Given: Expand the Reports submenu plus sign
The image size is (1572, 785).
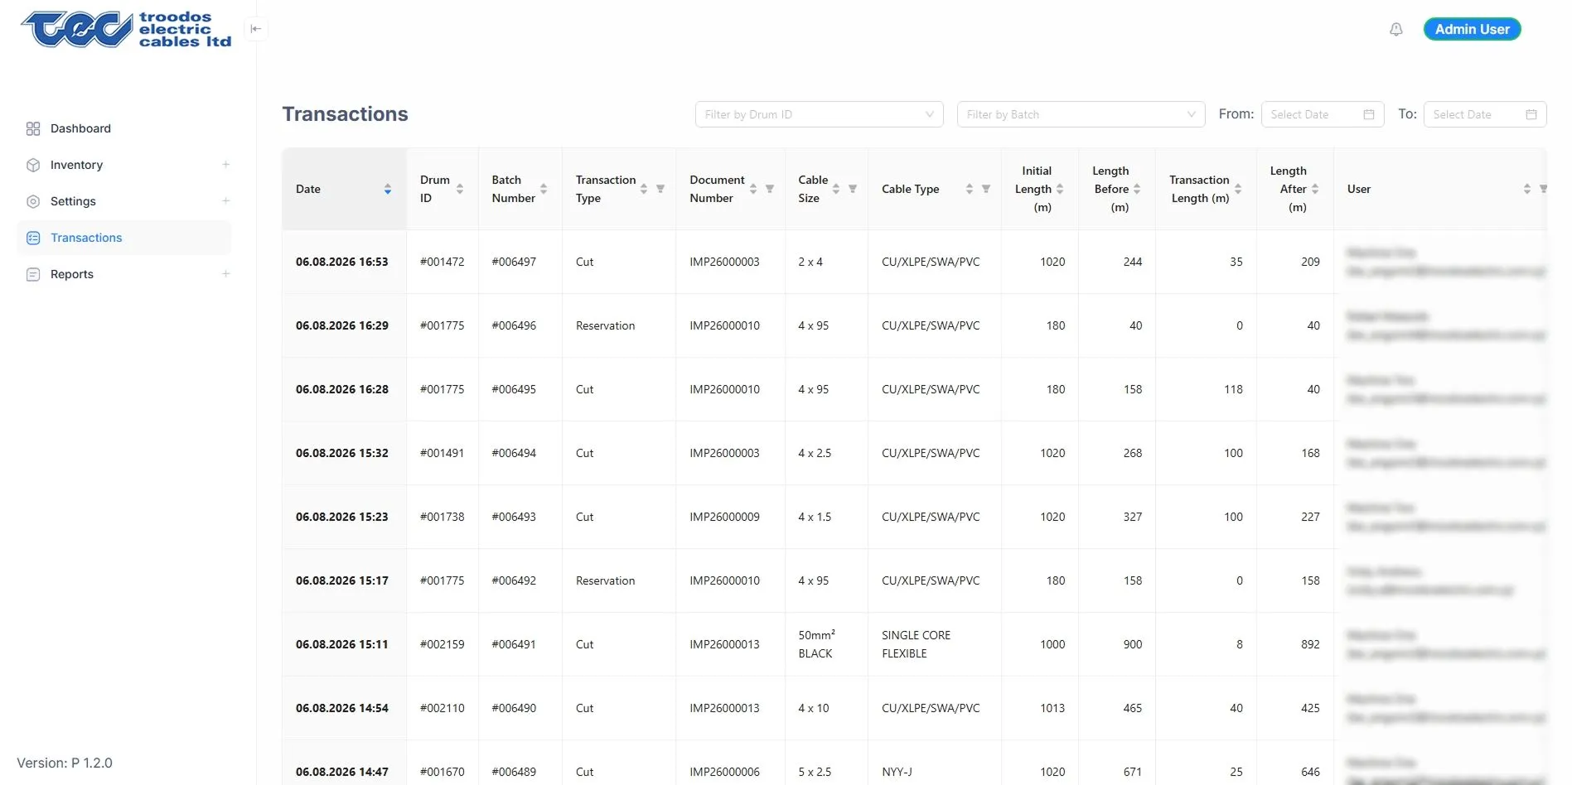Looking at the screenshot, I should click(225, 274).
